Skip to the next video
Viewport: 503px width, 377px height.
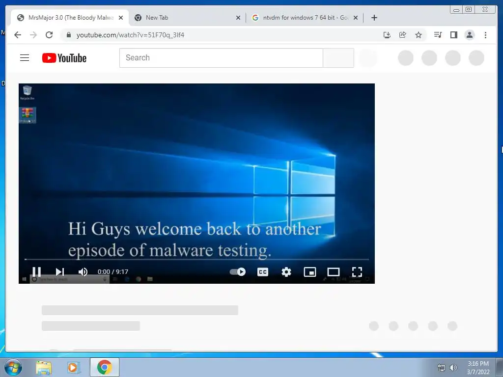coord(59,272)
